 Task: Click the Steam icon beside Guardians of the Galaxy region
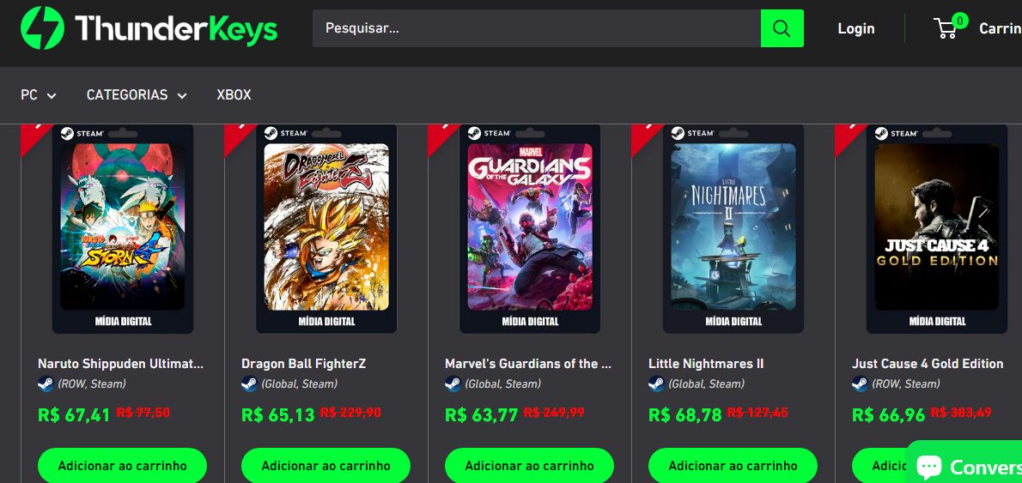click(x=453, y=383)
